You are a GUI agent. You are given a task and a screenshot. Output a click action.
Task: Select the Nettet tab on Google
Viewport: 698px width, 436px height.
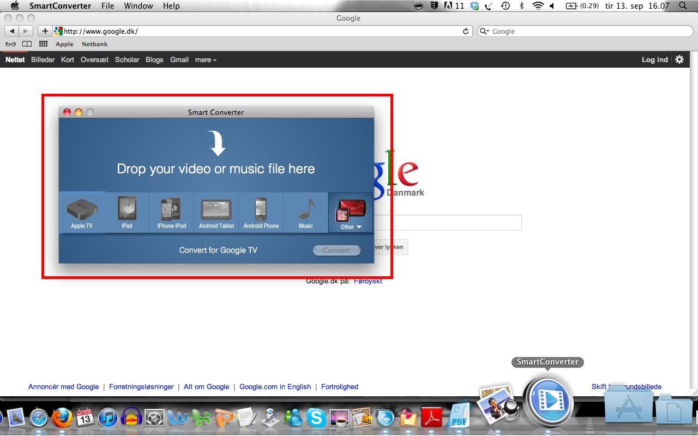(x=15, y=59)
